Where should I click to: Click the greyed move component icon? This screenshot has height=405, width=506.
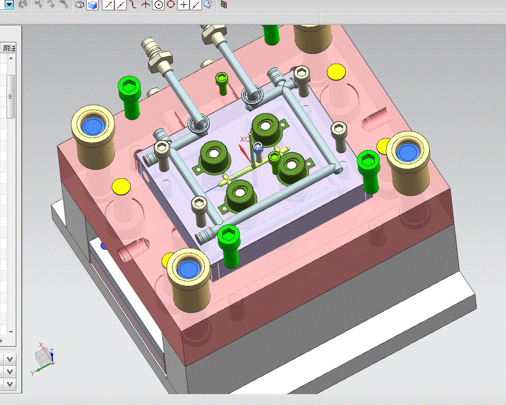click(x=39, y=4)
